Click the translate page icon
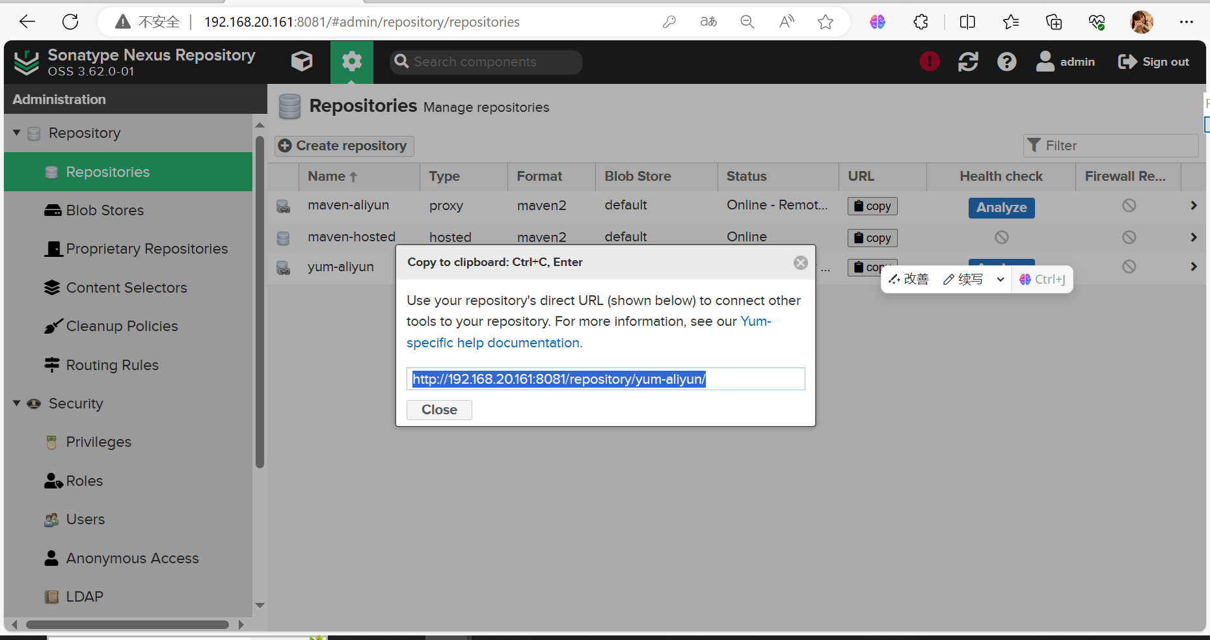 (x=708, y=22)
